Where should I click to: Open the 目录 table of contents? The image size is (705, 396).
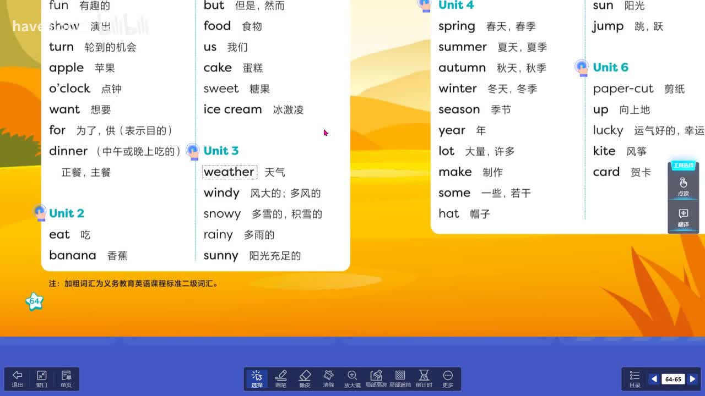(x=634, y=379)
